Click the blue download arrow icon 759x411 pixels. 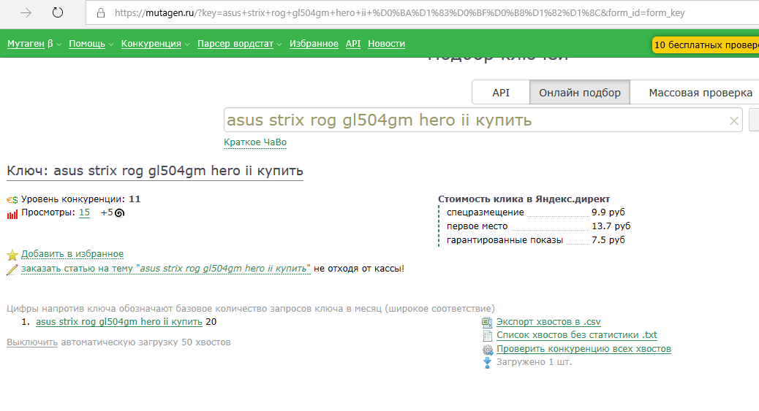[487, 363]
